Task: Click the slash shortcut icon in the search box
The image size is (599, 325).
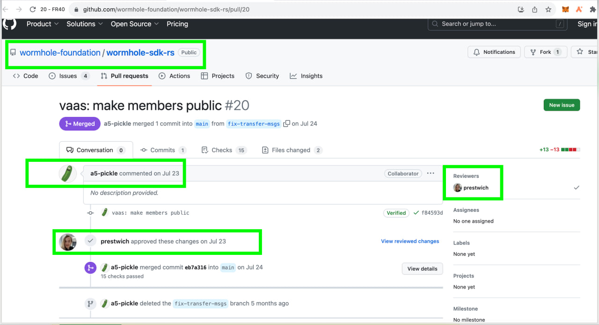Action: 560,24
